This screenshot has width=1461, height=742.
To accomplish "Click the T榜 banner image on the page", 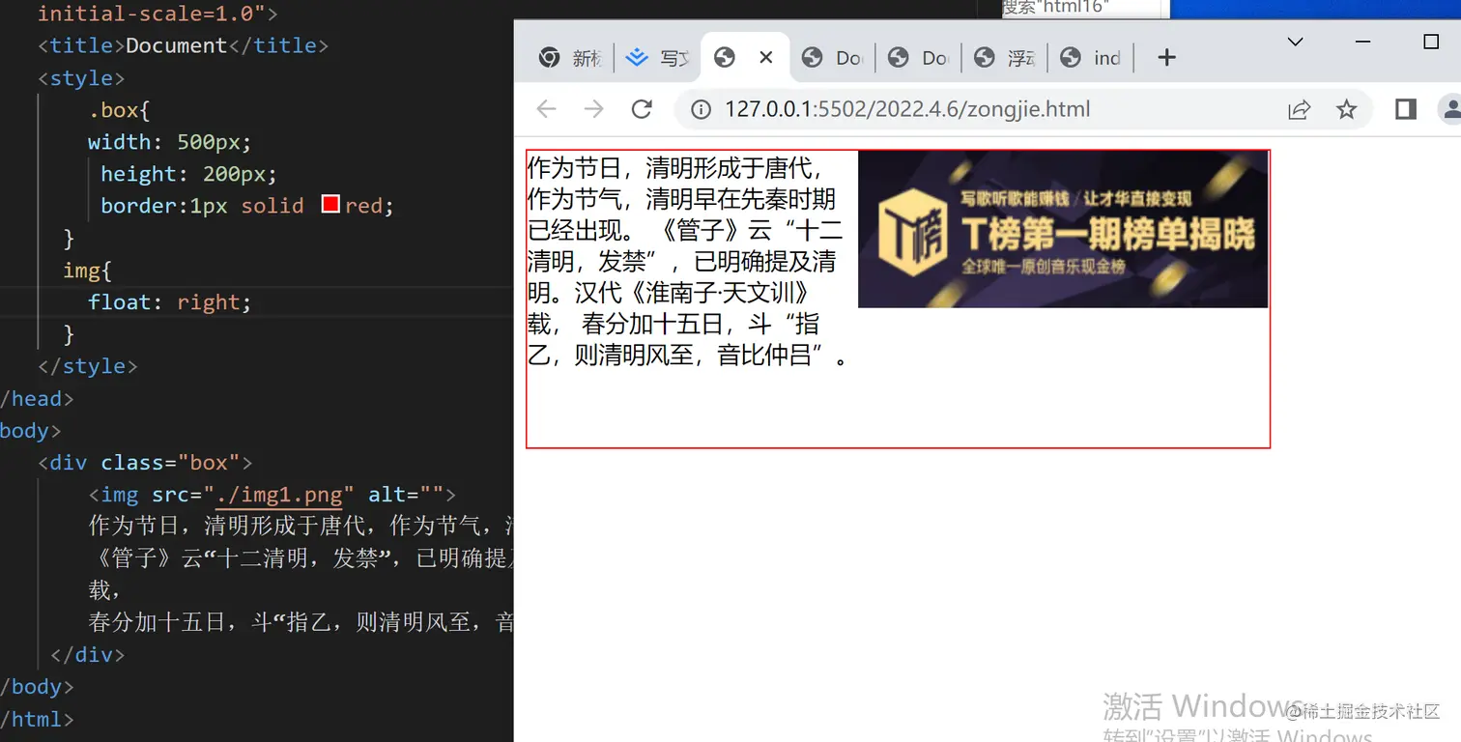I will click(1063, 229).
